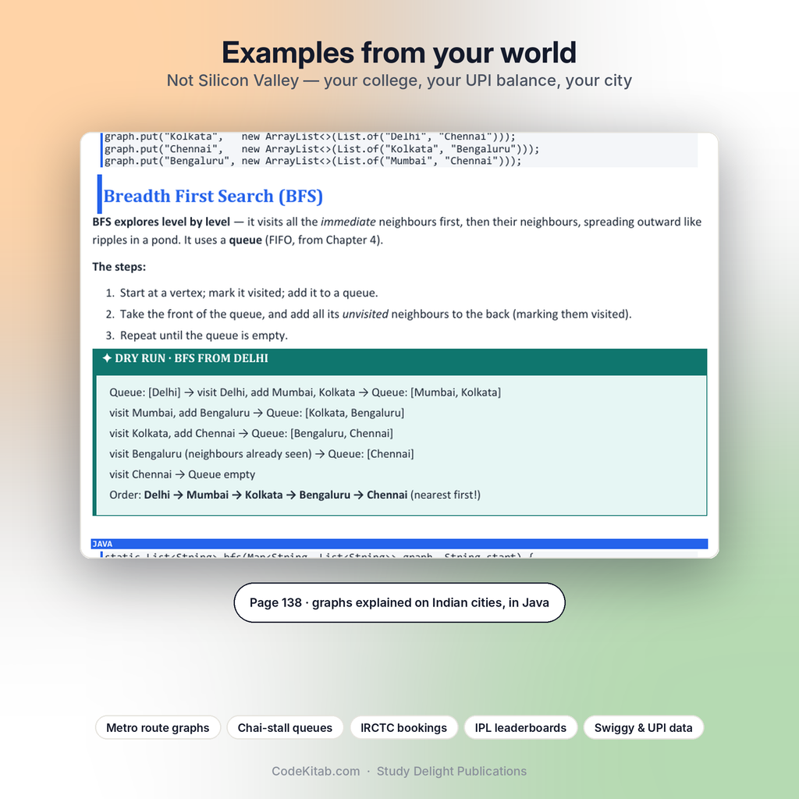Click code line graph.put("Bengaluru", ...)

point(313,161)
